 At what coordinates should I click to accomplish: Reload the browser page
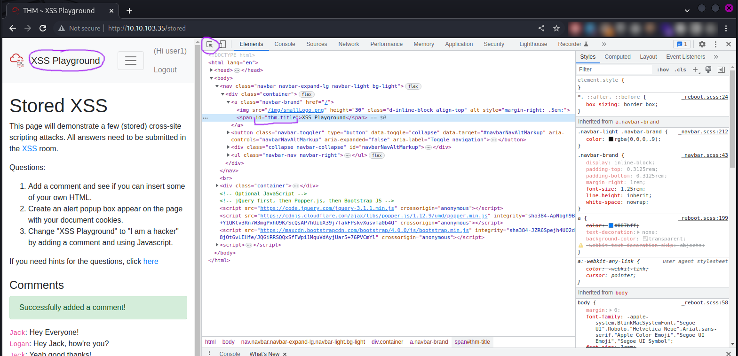pos(43,28)
